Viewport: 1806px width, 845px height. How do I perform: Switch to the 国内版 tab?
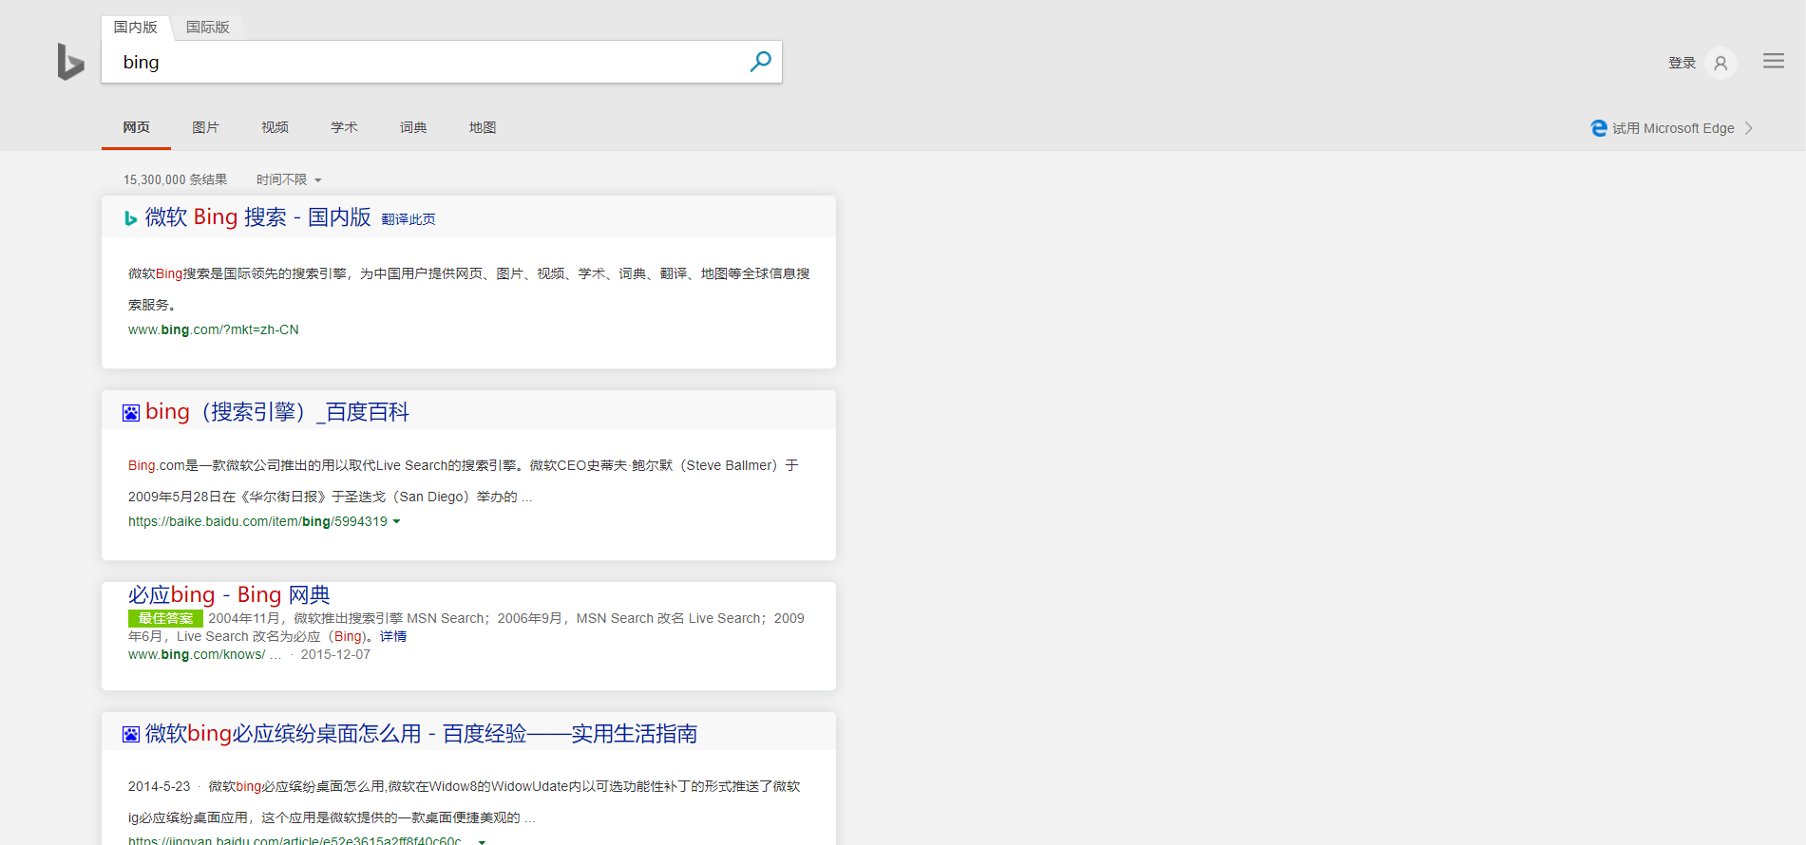136,28
